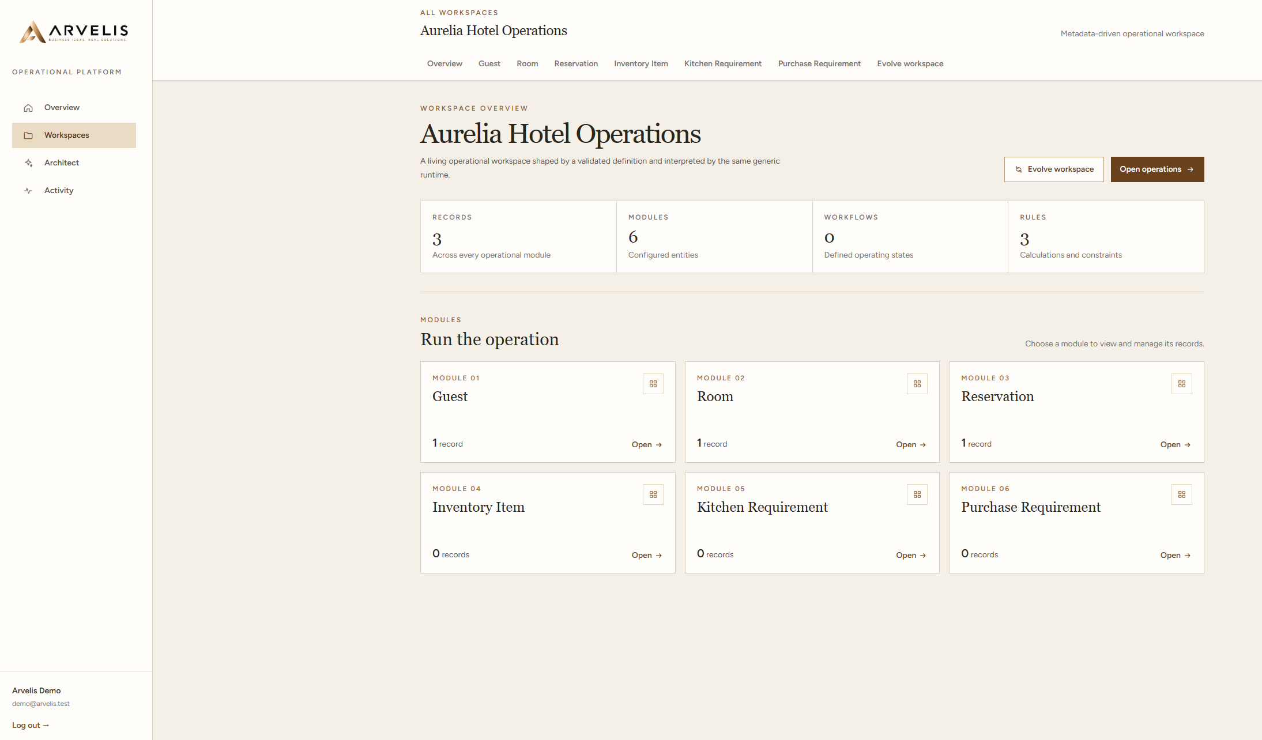This screenshot has width=1262, height=740.
Task: Click the grid icon on Room card
Action: 917,384
